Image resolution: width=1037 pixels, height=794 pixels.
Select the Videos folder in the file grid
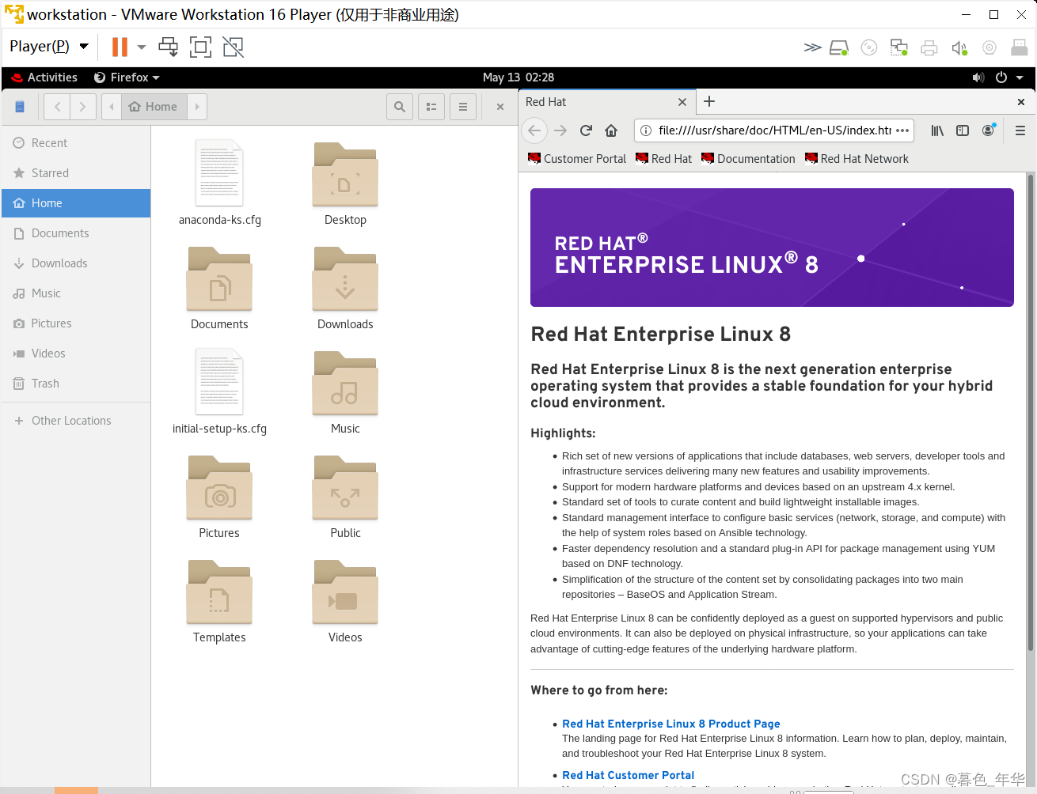pyautogui.click(x=345, y=592)
